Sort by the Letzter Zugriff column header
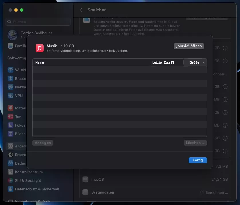The image size is (240, 205). [167, 62]
